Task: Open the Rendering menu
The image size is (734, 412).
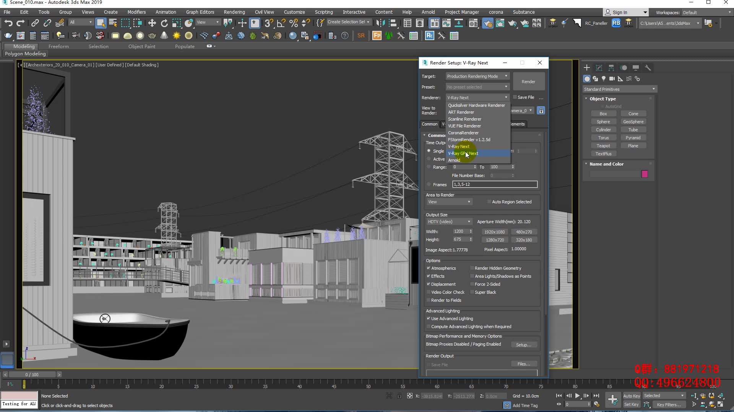Action: pyautogui.click(x=234, y=12)
